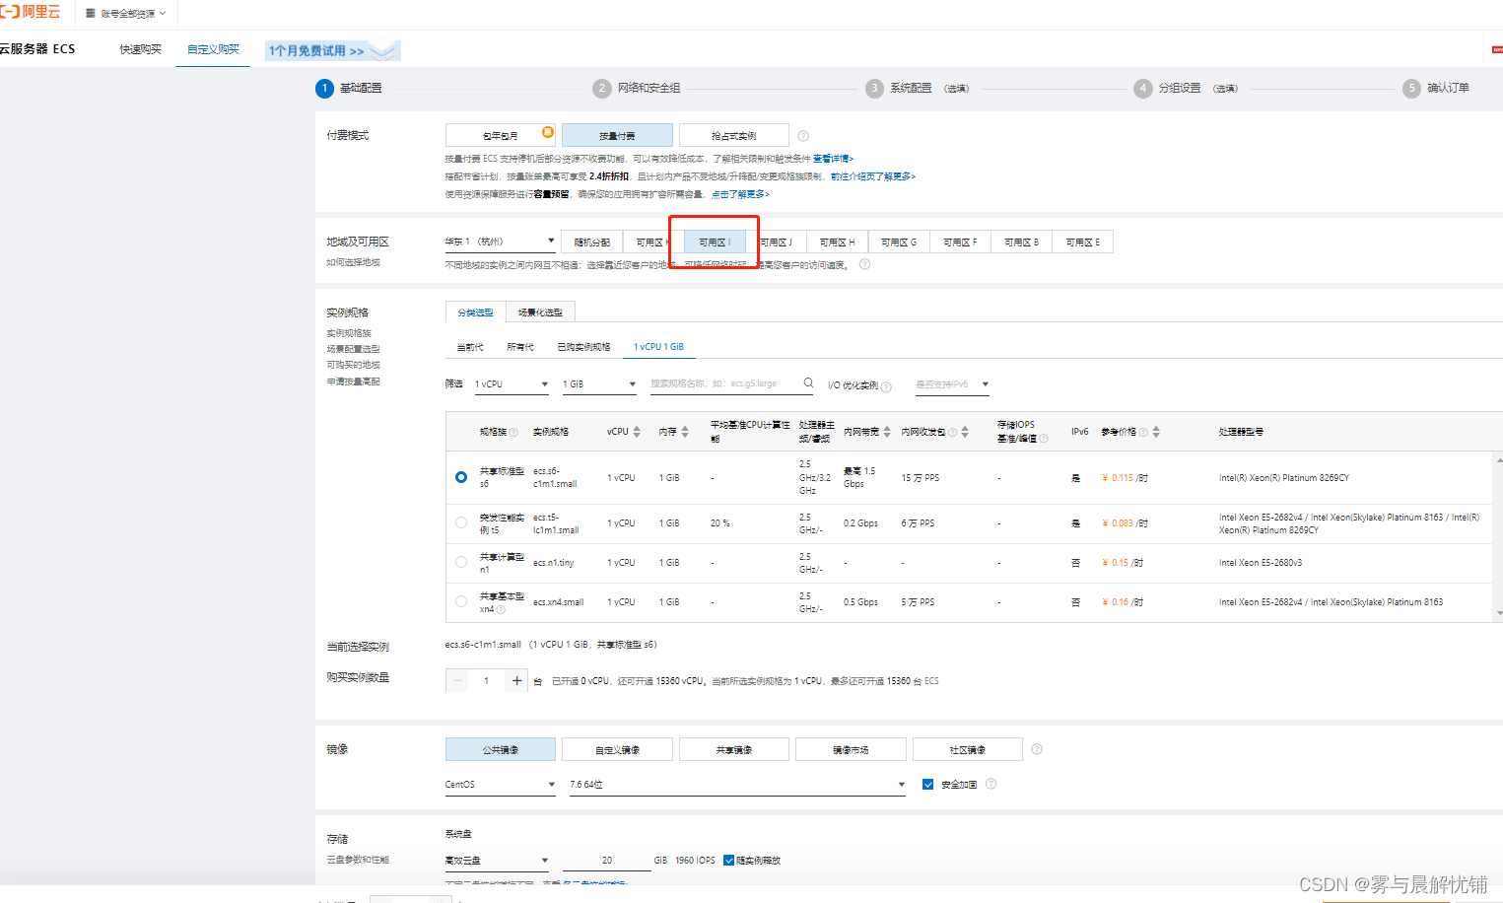1503x903 pixels.
Task: Switch to the 快速购买 tab
Action: pyautogui.click(x=141, y=49)
